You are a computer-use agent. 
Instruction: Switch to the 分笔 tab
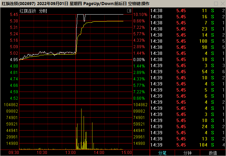(x=162, y=153)
